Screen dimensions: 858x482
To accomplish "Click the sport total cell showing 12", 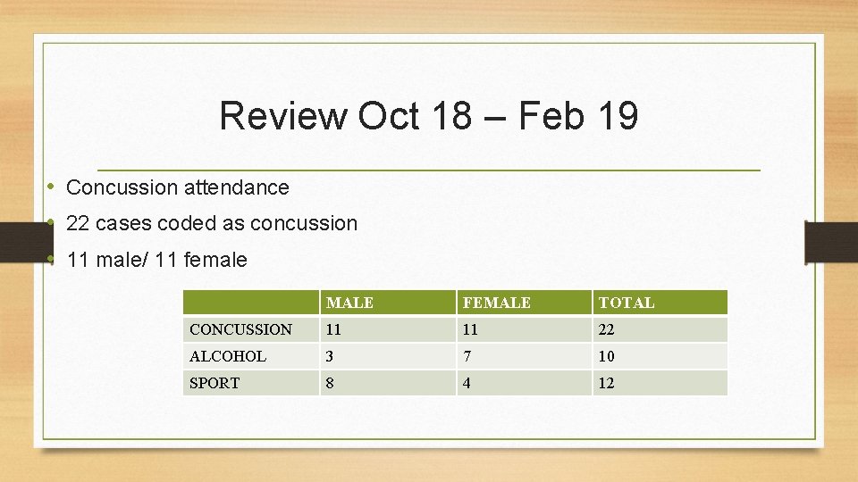I will click(660, 383).
